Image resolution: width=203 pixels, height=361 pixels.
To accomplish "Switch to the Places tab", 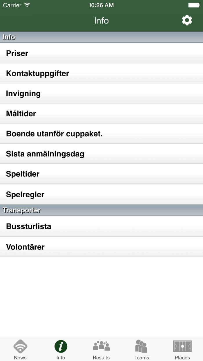I will coord(182,349).
